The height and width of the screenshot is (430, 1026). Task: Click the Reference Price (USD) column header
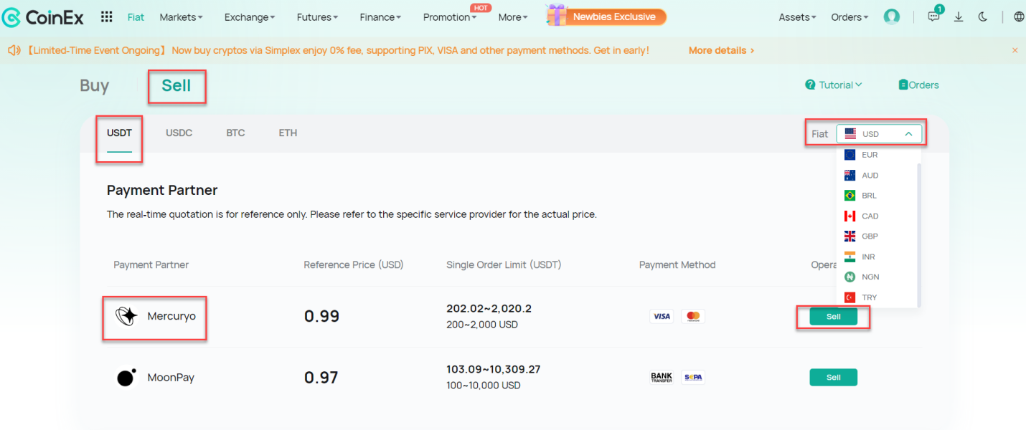[354, 264]
